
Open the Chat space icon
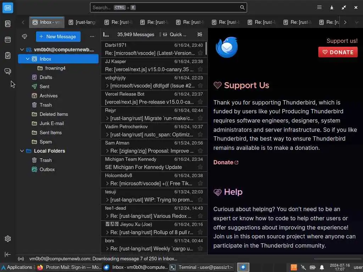pyautogui.click(x=8, y=71)
